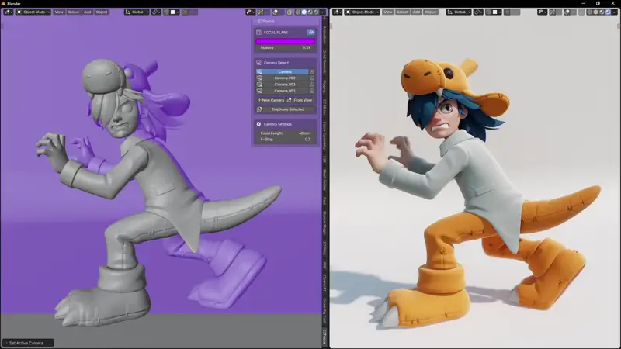Toggle snapping magnet in right viewport
Viewport: 621px width, 349px height.
489,12
